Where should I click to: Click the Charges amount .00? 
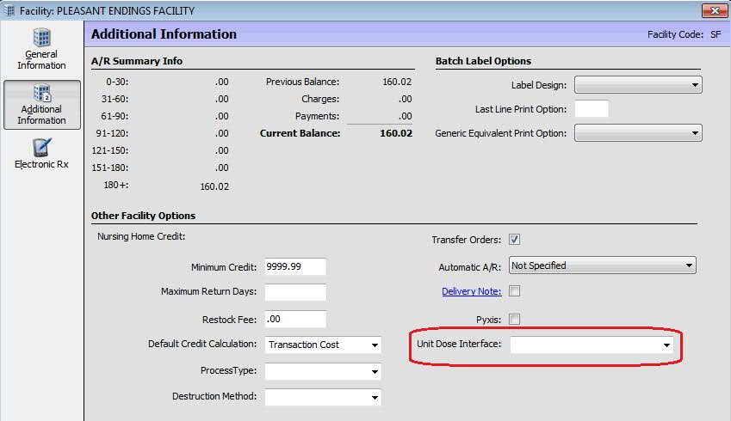405,99
